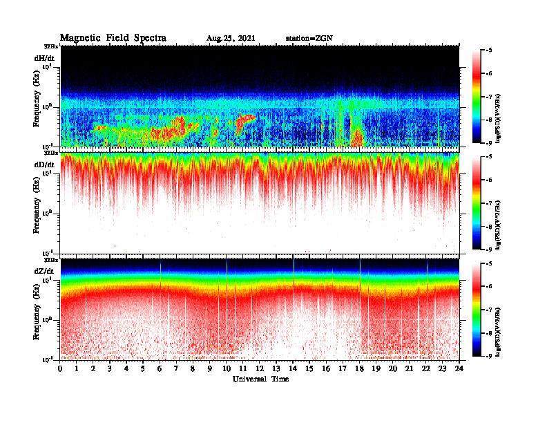This screenshot has width=547, height=423.
Task: Click hour tick label '11' on time axis
Action: (x=243, y=369)
